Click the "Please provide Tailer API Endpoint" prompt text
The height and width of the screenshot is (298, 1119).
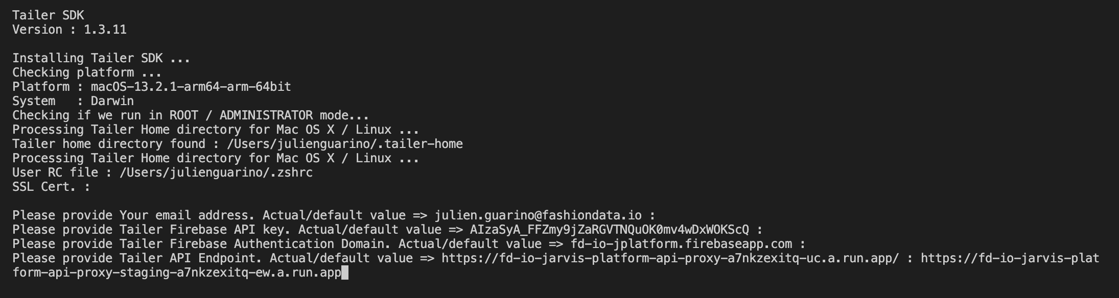tap(134, 258)
